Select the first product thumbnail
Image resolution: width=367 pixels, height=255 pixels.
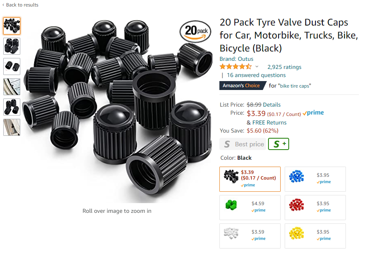tap(12, 26)
